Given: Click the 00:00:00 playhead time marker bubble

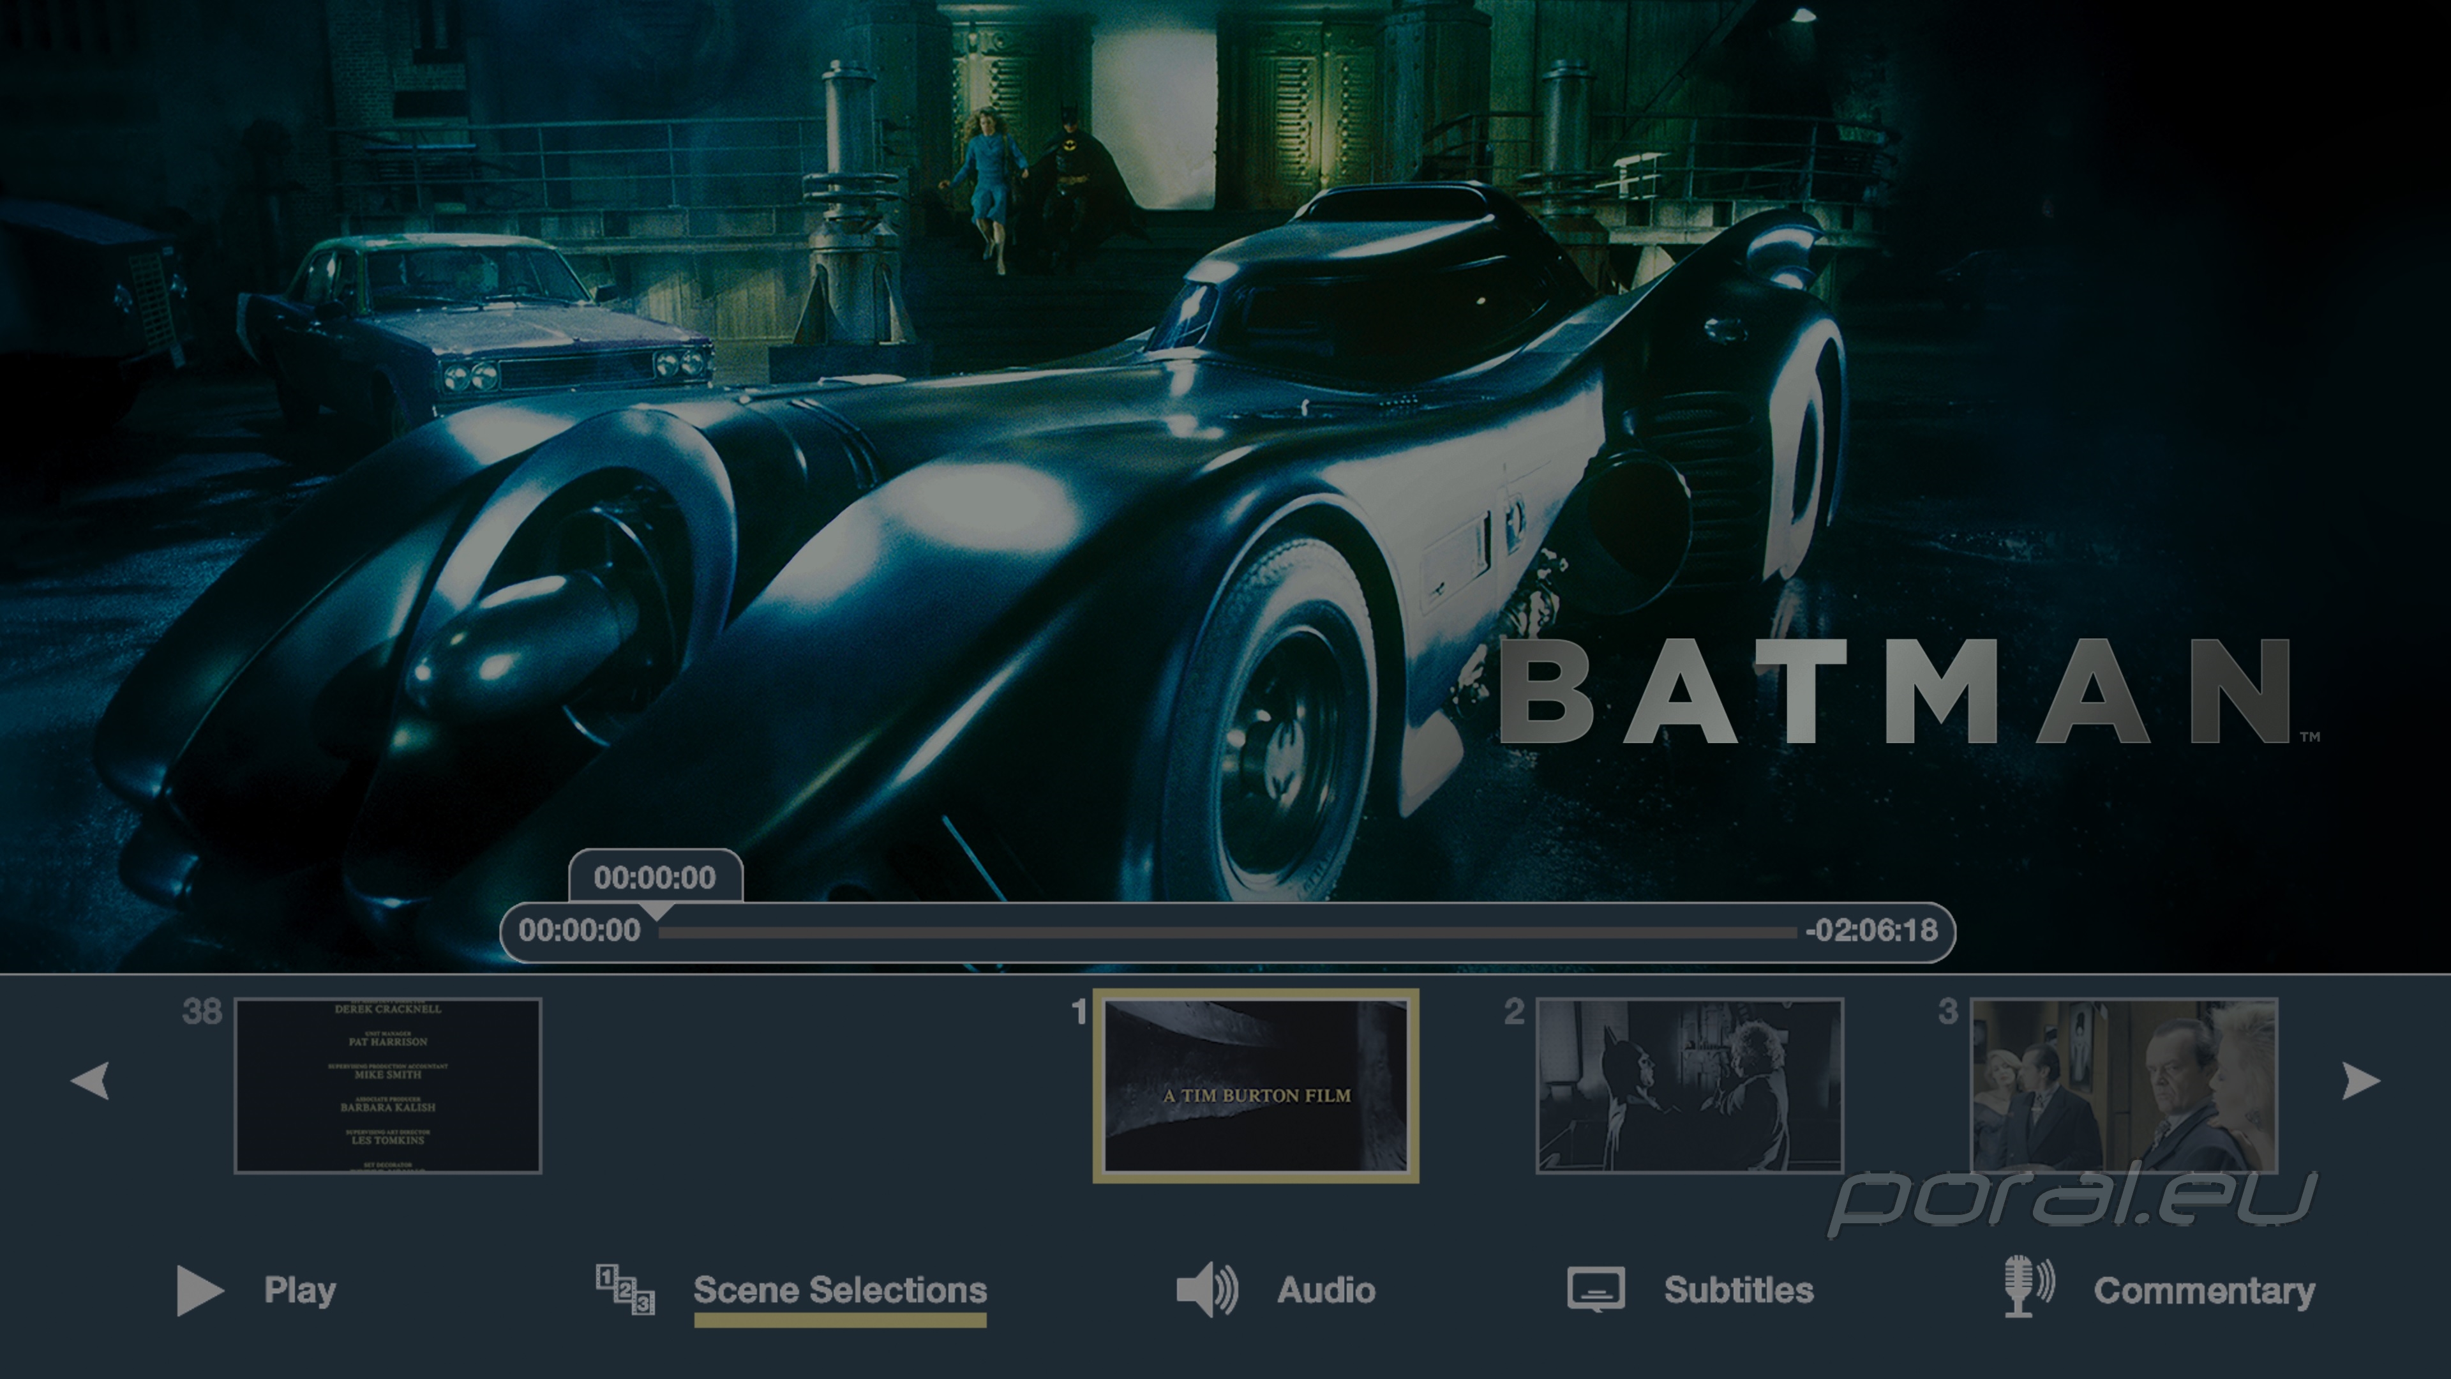Looking at the screenshot, I should 656,877.
